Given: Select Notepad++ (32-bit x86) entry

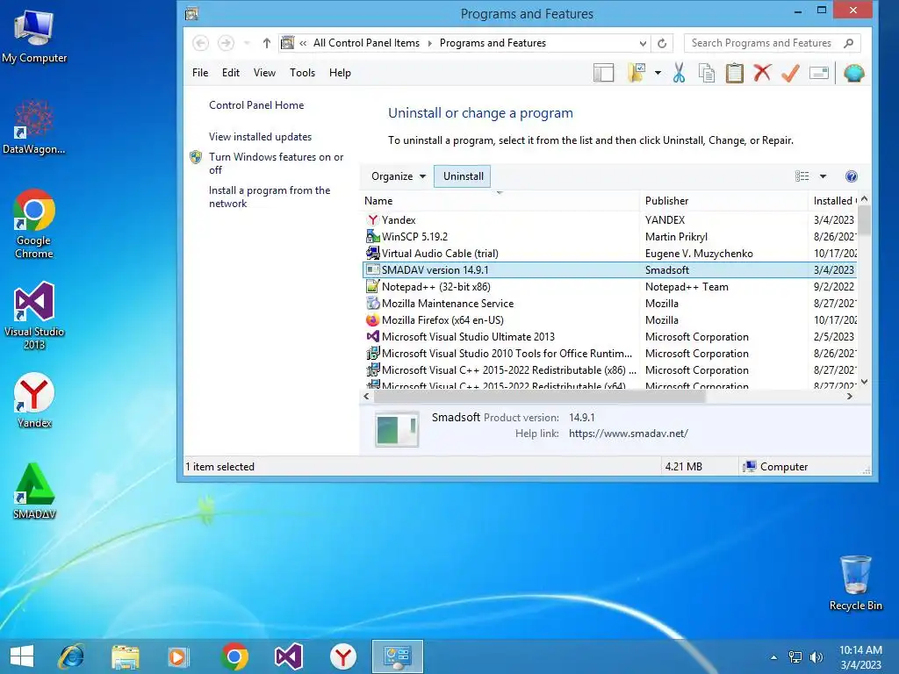Looking at the screenshot, I should coord(609,287).
